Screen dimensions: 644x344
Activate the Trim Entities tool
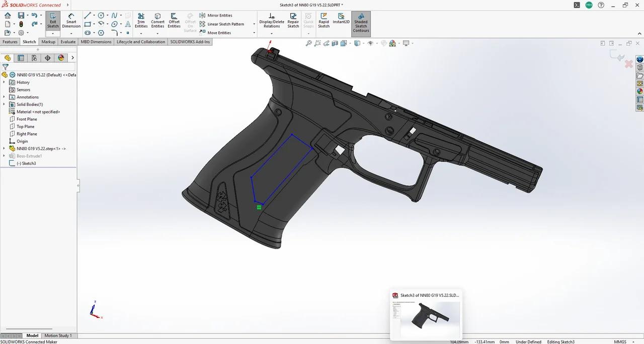141,20
